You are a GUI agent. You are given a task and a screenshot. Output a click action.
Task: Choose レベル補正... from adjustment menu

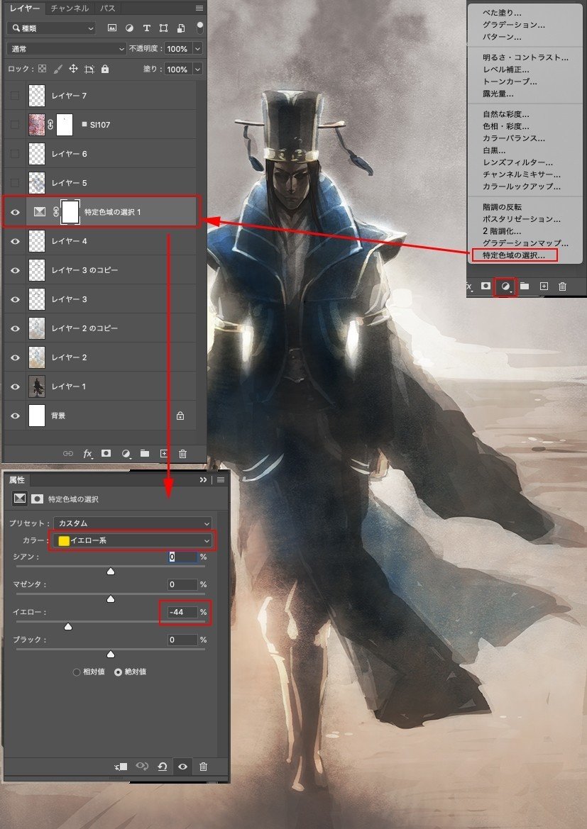click(x=505, y=69)
